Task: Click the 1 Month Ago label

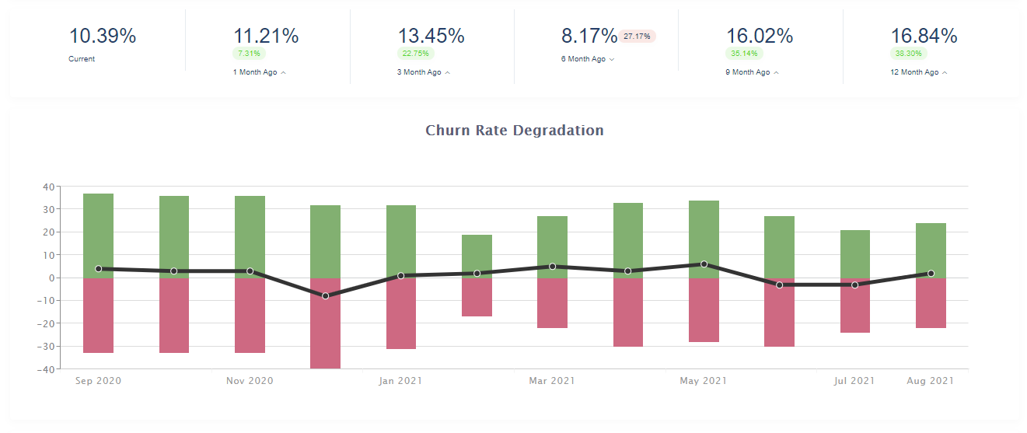Action: tap(255, 72)
